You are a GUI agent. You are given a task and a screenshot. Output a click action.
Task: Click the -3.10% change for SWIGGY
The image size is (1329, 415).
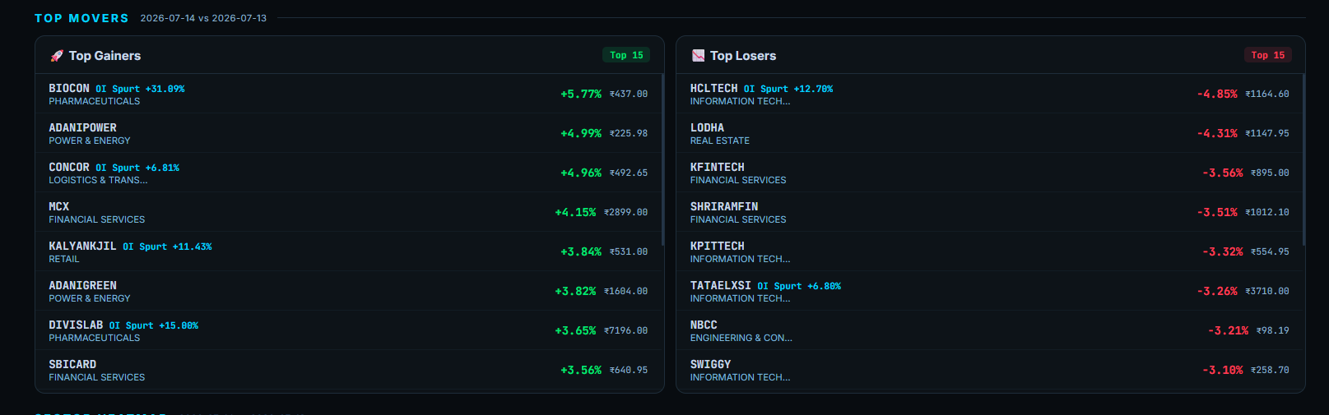pyautogui.click(x=1223, y=371)
